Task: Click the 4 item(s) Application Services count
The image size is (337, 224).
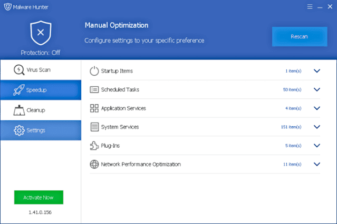Action: [x=293, y=108]
